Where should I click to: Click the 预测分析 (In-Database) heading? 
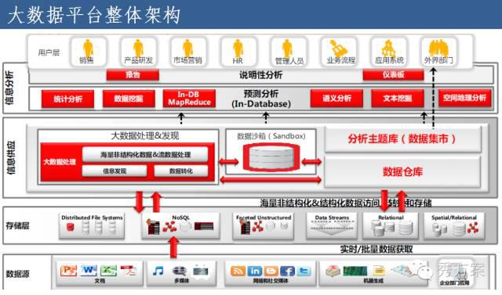click(x=261, y=99)
